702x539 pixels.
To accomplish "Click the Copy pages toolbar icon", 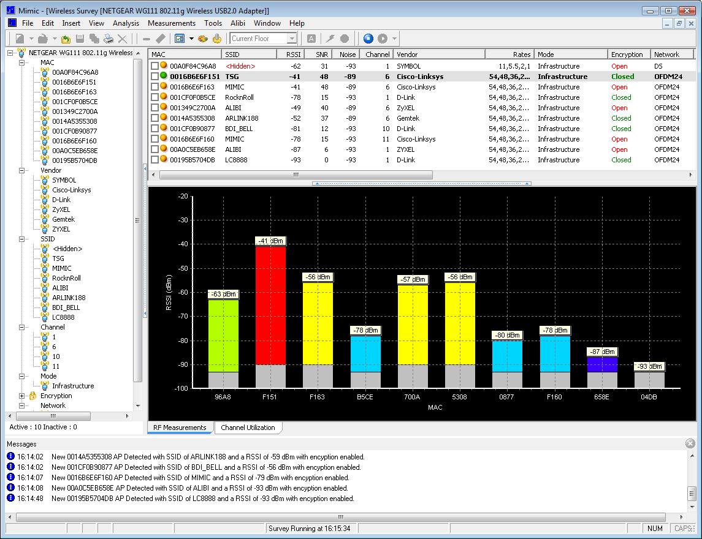I will pyautogui.click(x=94, y=39).
